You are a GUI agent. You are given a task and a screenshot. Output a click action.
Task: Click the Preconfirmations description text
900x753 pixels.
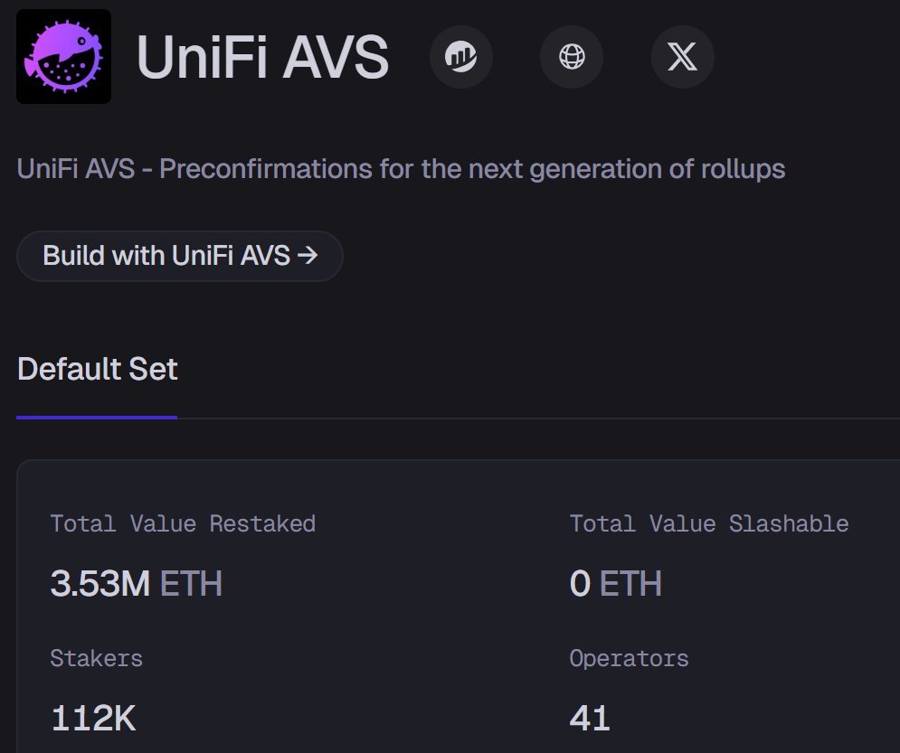coord(401,168)
